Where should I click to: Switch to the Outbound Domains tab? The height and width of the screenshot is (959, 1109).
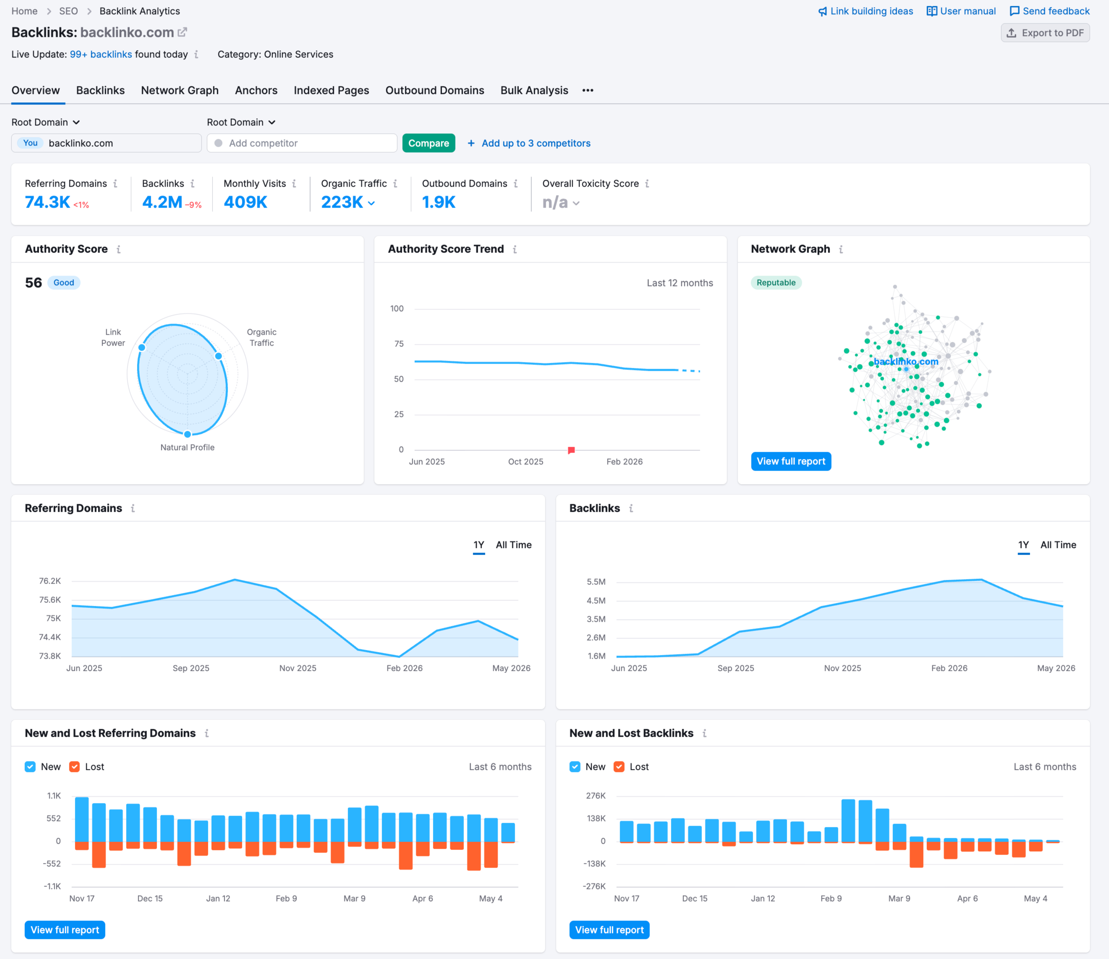(x=434, y=91)
